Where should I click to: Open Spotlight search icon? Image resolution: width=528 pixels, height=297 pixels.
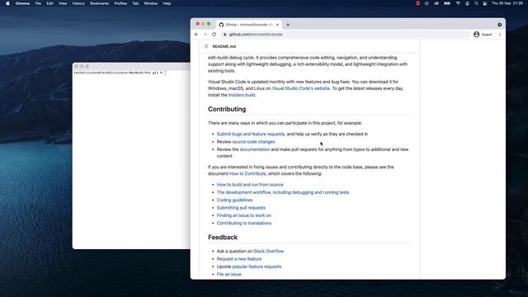[476, 3]
